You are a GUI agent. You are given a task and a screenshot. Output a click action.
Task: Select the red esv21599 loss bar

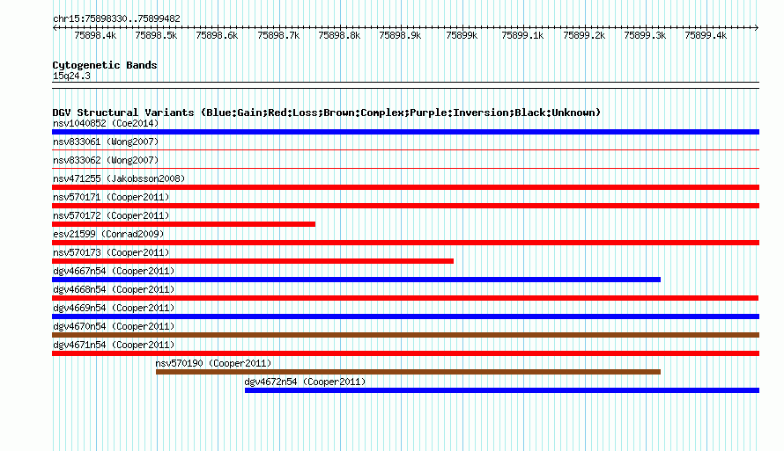(405, 243)
